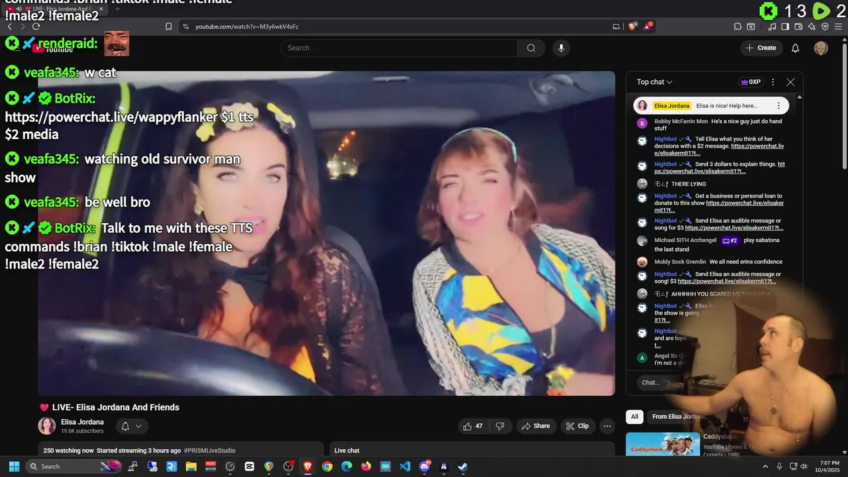Open Brave hamburger main menu

point(838,26)
